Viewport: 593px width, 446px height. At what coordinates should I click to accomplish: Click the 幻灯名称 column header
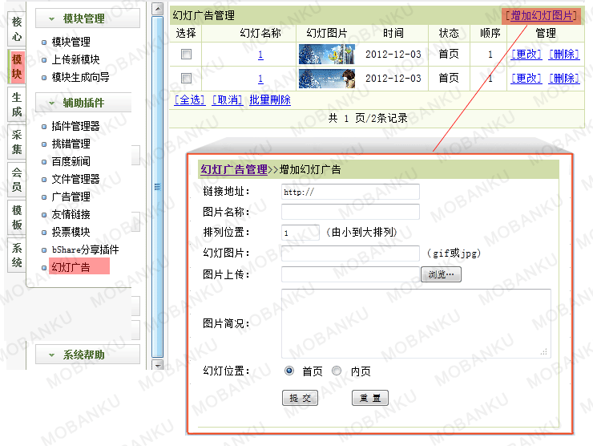click(260, 34)
